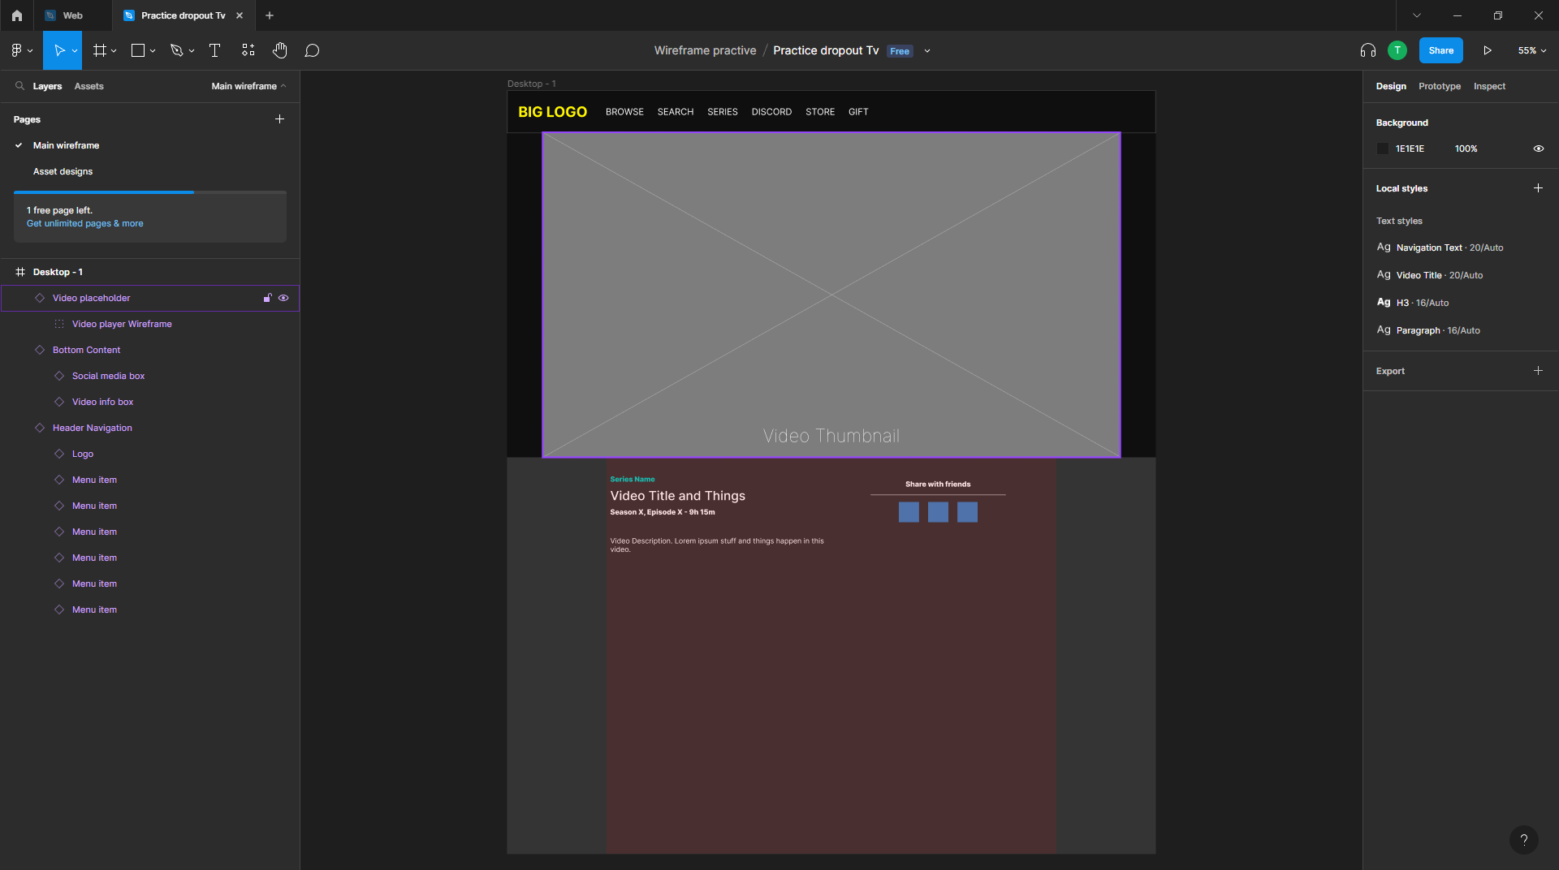Click the Share button
The image size is (1559, 870).
pyautogui.click(x=1440, y=50)
